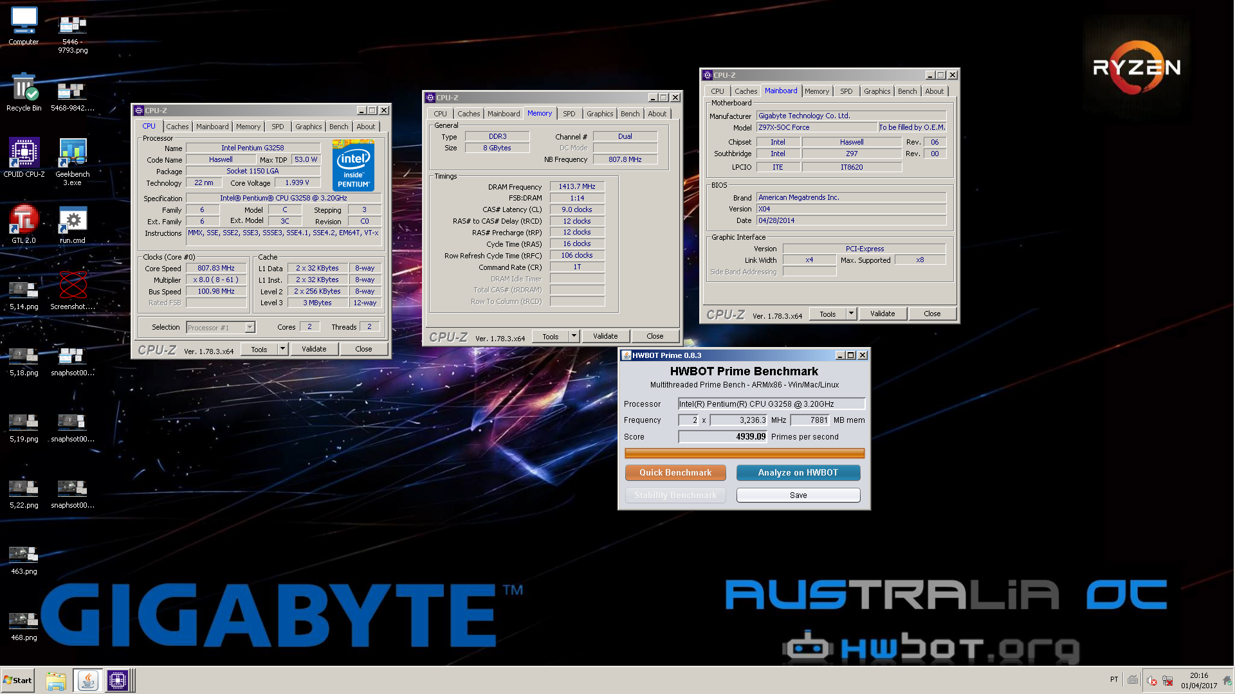Open Graphics tab in CPU-Z Memory window
This screenshot has width=1235, height=694.
pos(600,114)
